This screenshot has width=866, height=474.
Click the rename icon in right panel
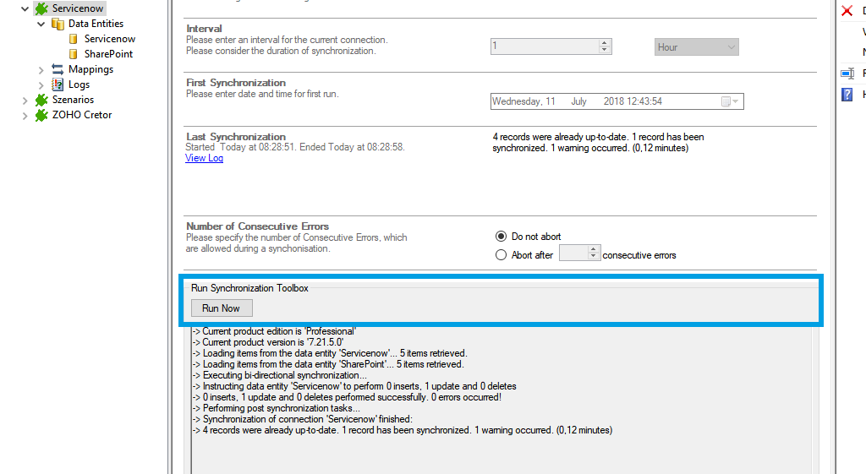coord(847,74)
